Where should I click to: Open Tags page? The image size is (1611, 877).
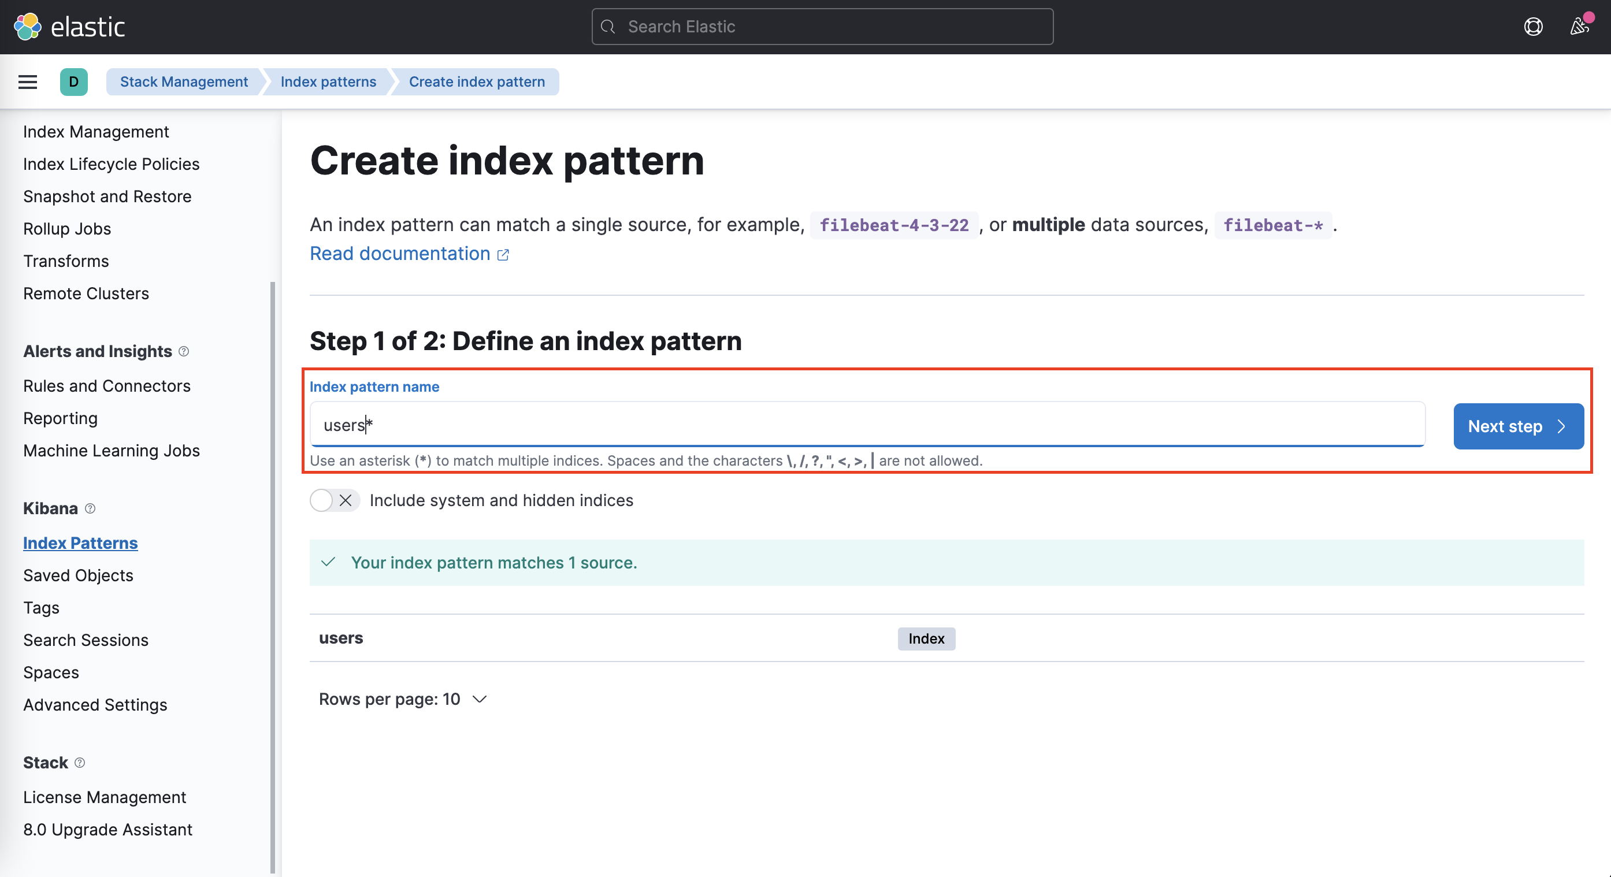pos(41,608)
